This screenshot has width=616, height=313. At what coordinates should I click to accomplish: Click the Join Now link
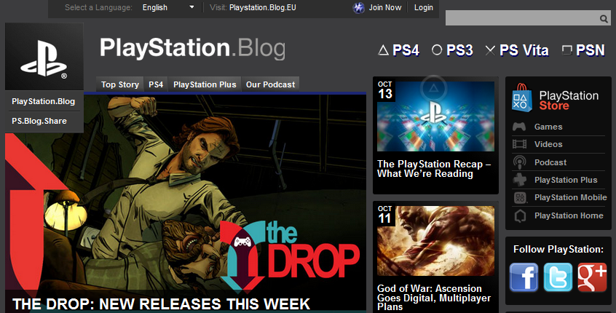coord(385,7)
